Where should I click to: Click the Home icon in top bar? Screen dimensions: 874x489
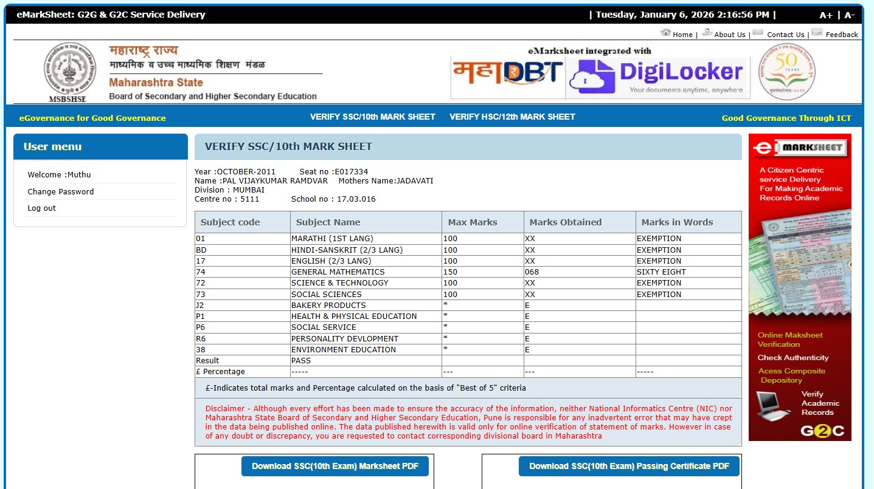click(x=665, y=33)
